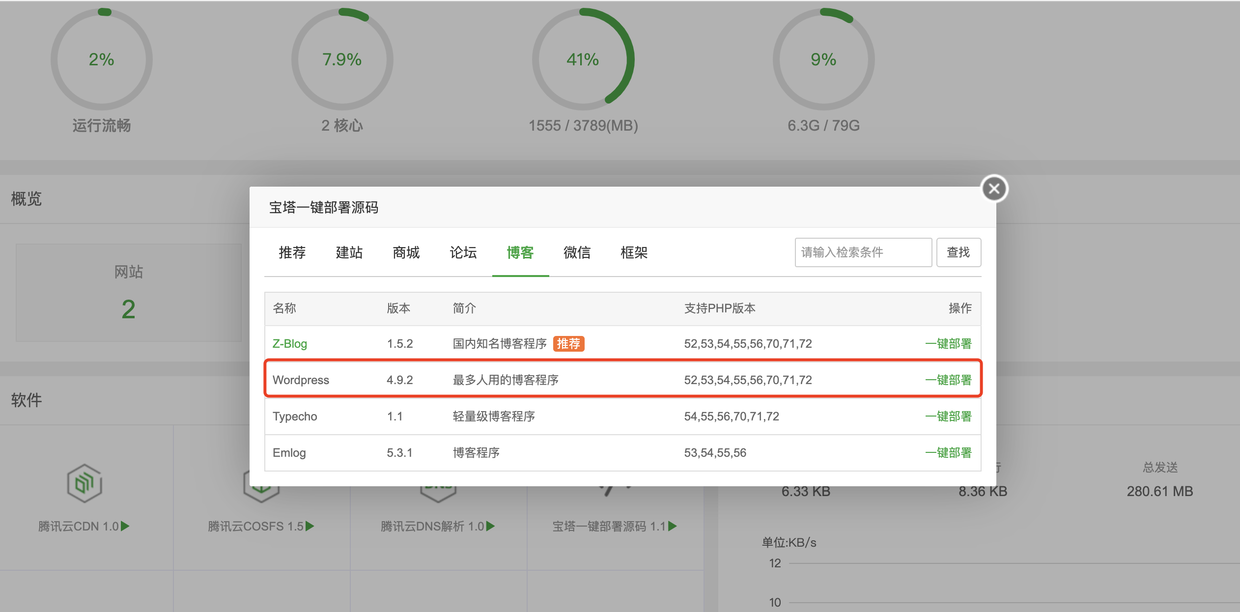Click the search condition input field
This screenshot has height=612, width=1240.
pos(863,252)
